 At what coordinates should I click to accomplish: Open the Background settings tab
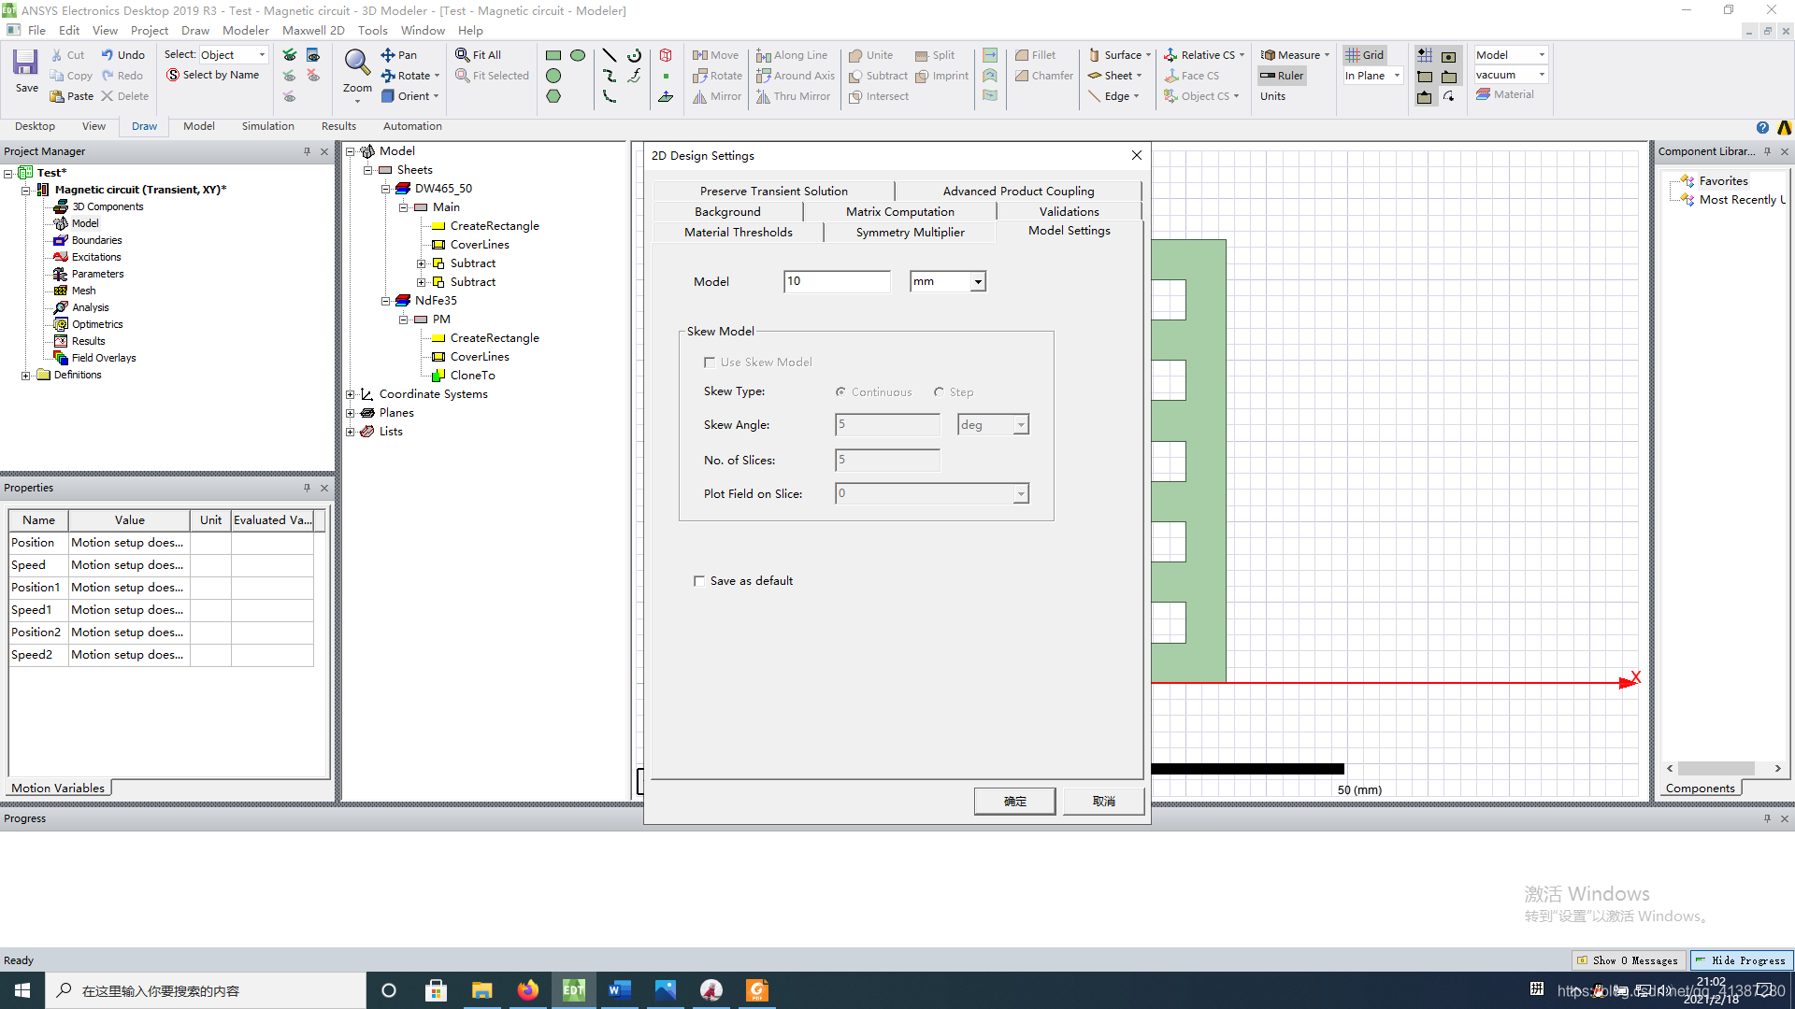pyautogui.click(x=727, y=212)
